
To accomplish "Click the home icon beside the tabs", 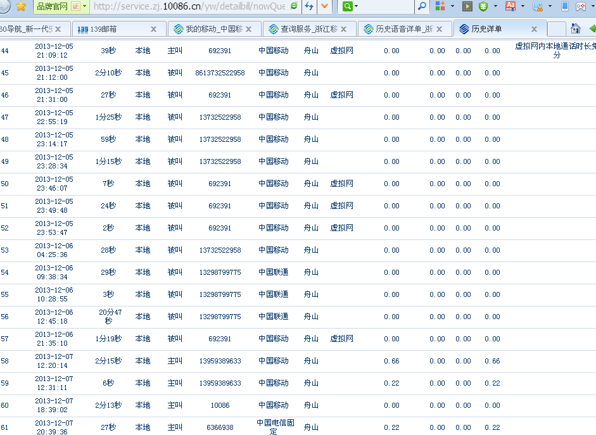I will (x=575, y=29).
